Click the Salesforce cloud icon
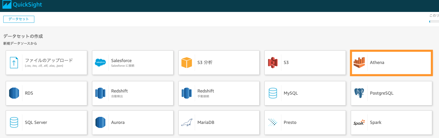This screenshot has height=138, width=439. 100,63
